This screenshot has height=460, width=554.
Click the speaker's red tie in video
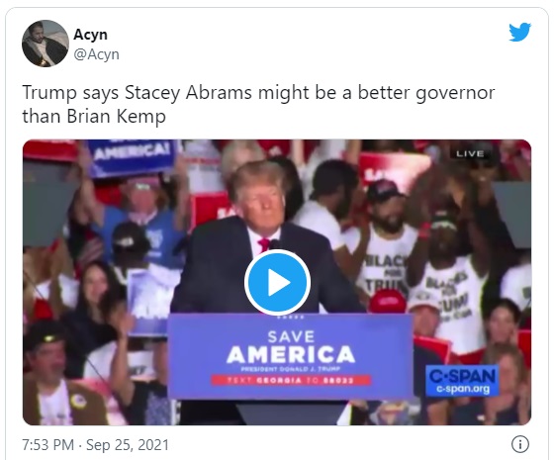click(263, 245)
